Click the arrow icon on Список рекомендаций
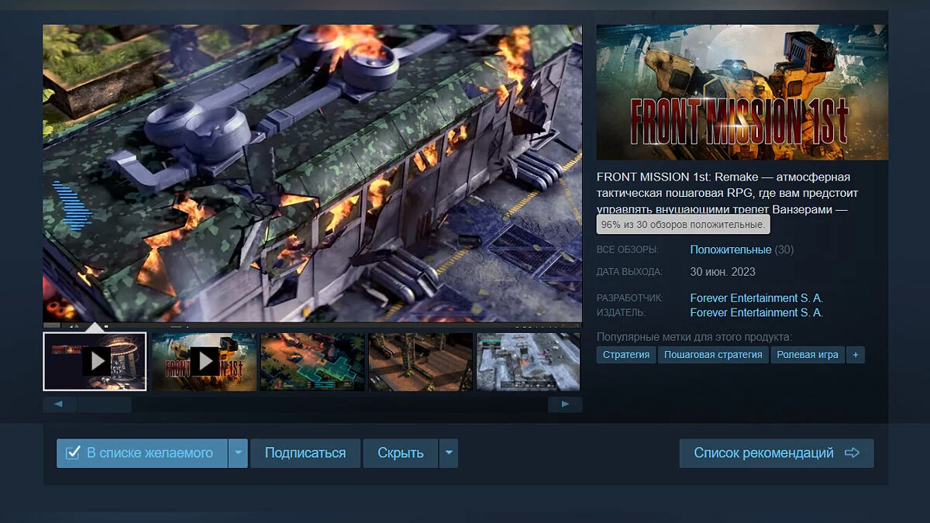 (x=852, y=453)
